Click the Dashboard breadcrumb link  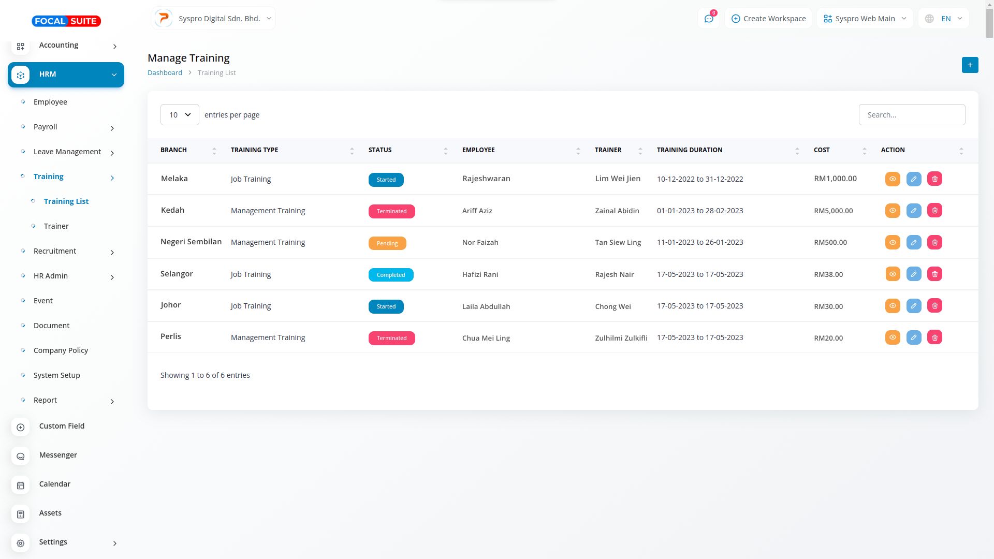tap(165, 72)
